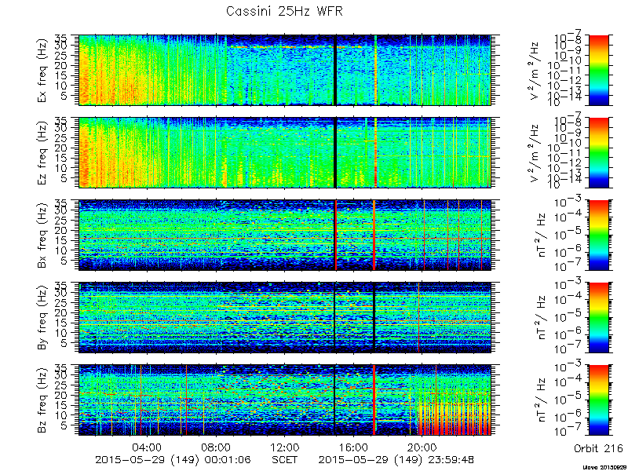Click the SCET axis label

pos(285,459)
